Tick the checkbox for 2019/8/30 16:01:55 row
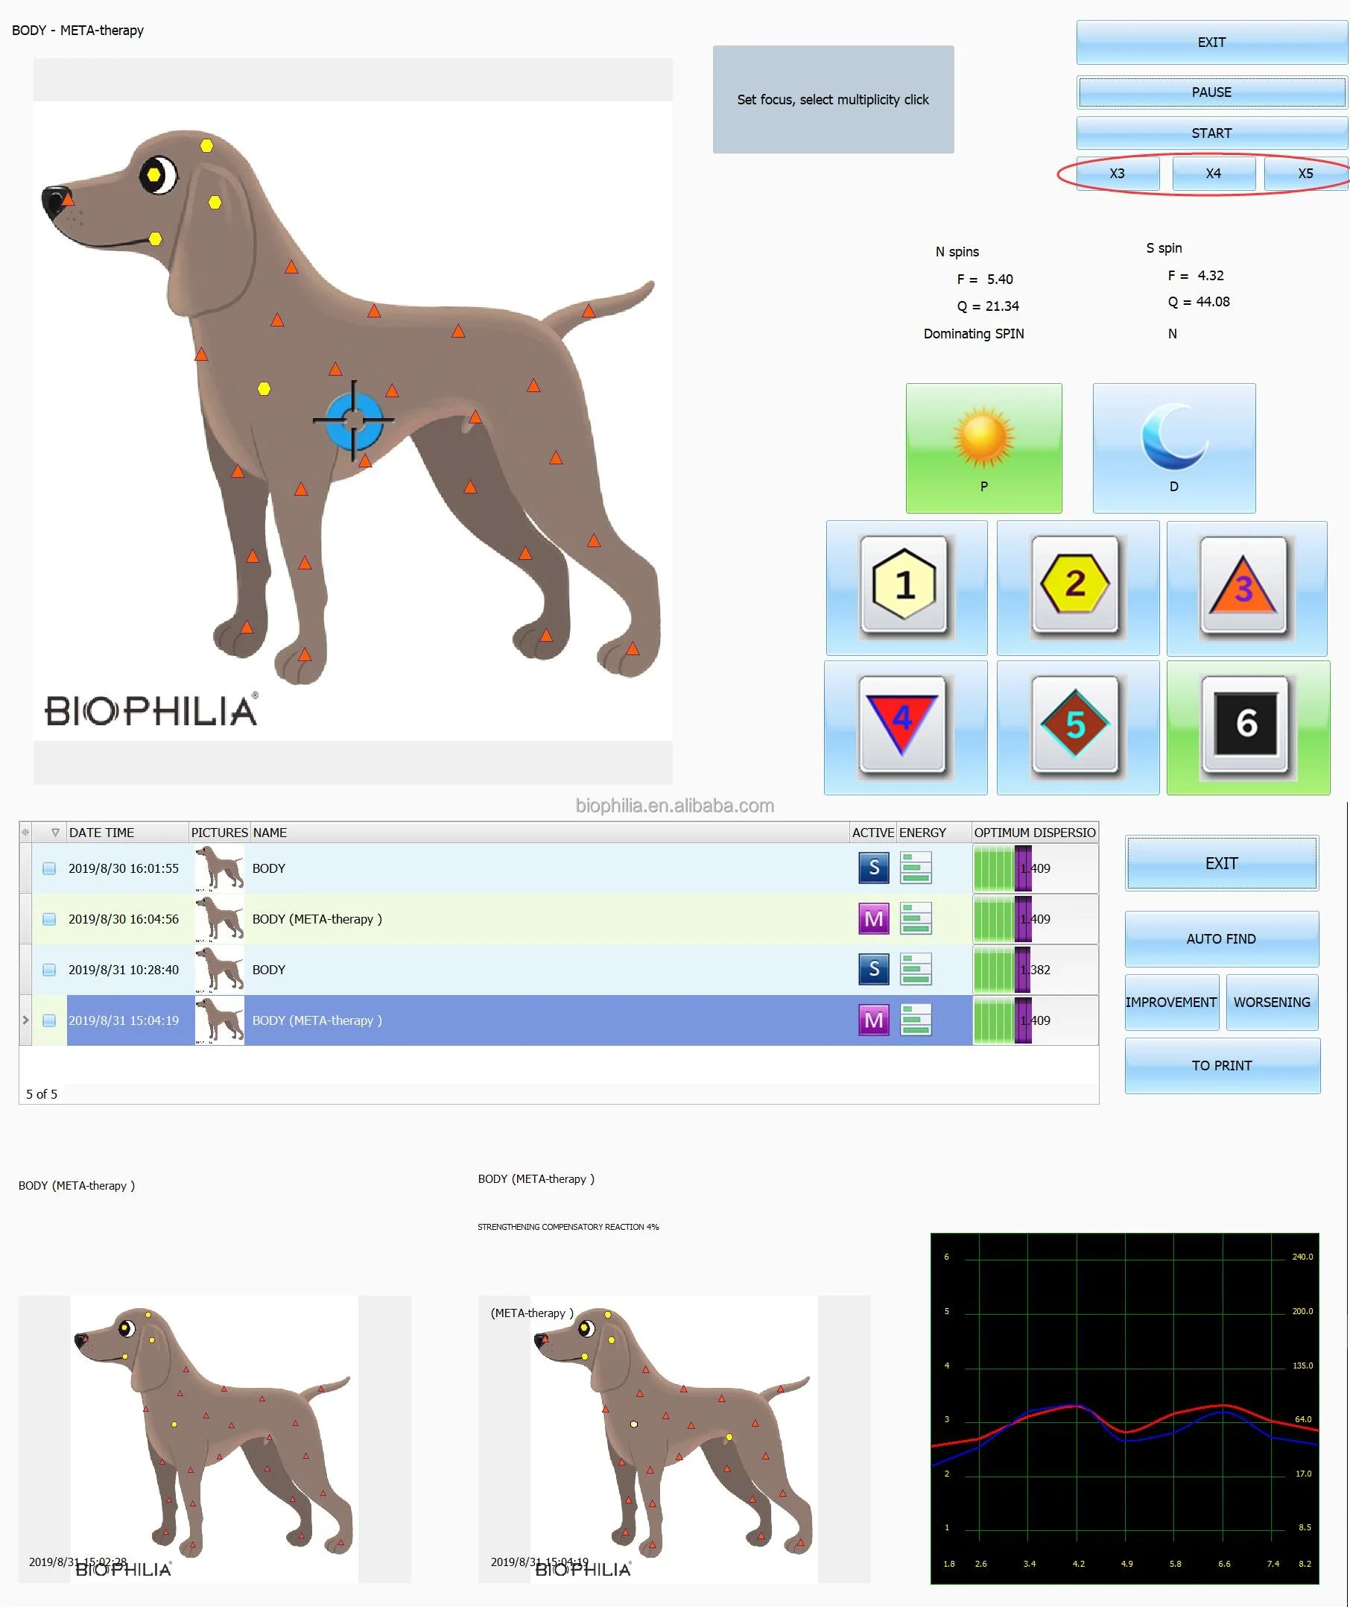Screen dimensions: 1350x1613 pos(49,868)
